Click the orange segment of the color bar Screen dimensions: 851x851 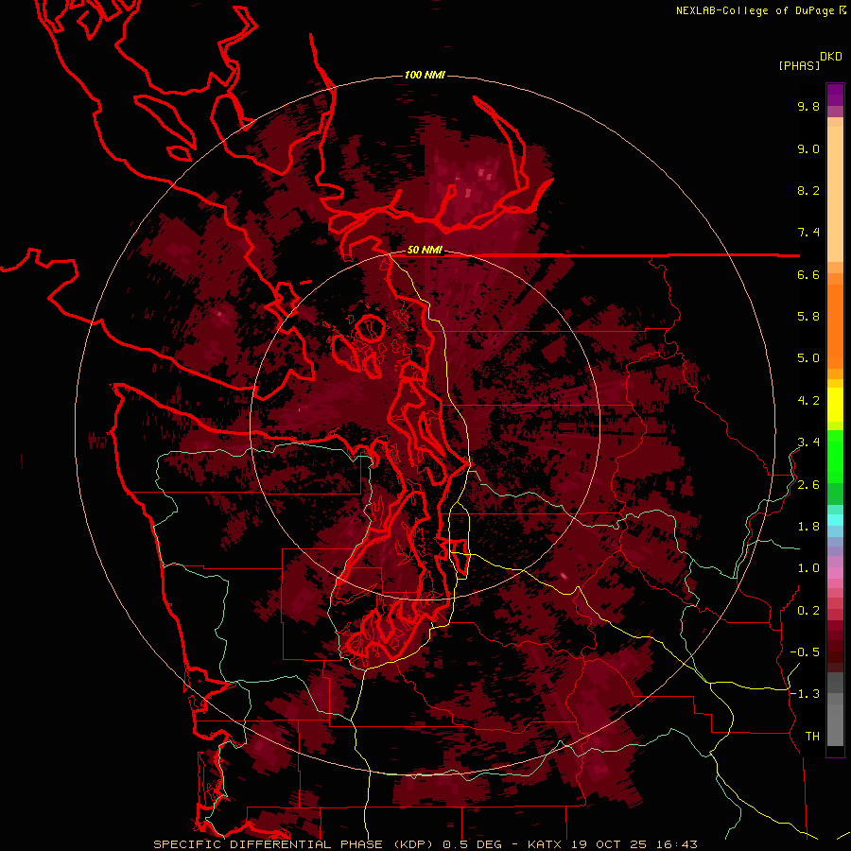[835, 327]
